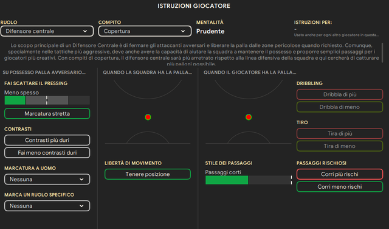Select the player dot in player possession pitch
The height and width of the screenshot is (229, 389).
[249, 117]
